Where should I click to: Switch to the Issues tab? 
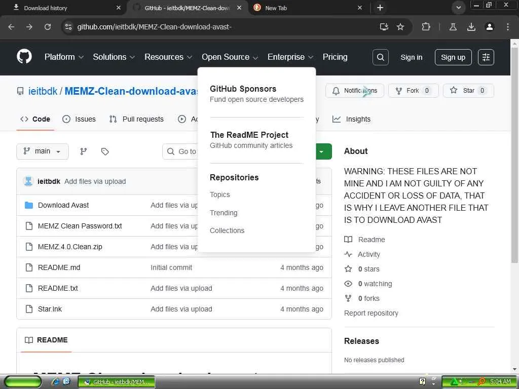(x=79, y=119)
